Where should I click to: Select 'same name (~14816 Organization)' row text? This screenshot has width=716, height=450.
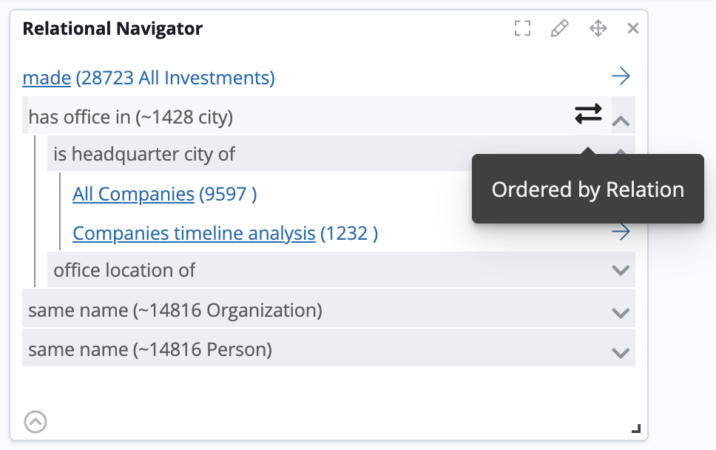click(175, 310)
